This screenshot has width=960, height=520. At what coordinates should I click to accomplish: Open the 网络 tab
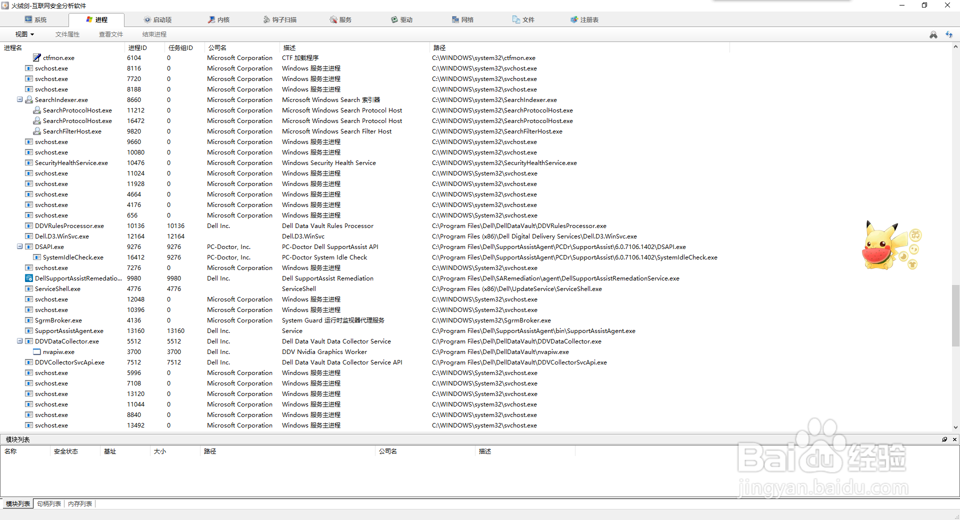click(462, 19)
